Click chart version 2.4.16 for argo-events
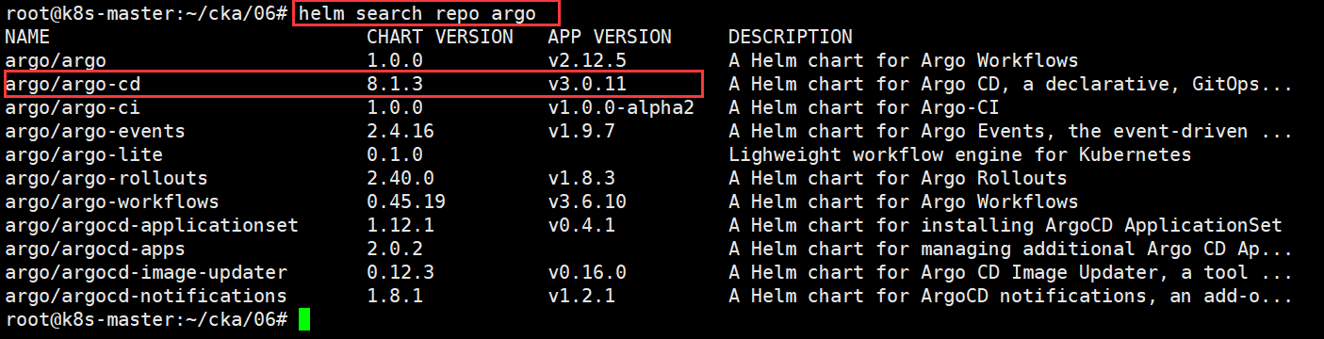 pos(400,132)
